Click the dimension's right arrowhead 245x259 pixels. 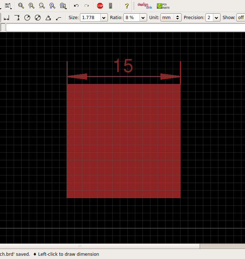(x=170, y=76)
